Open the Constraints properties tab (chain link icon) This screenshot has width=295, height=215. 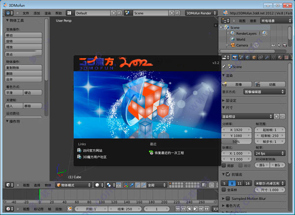click(x=261, y=57)
